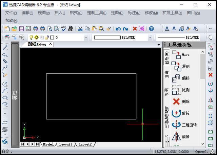Screen dimensions: 217x155
Task: Click the New drawing icon
Action: pos(7,28)
